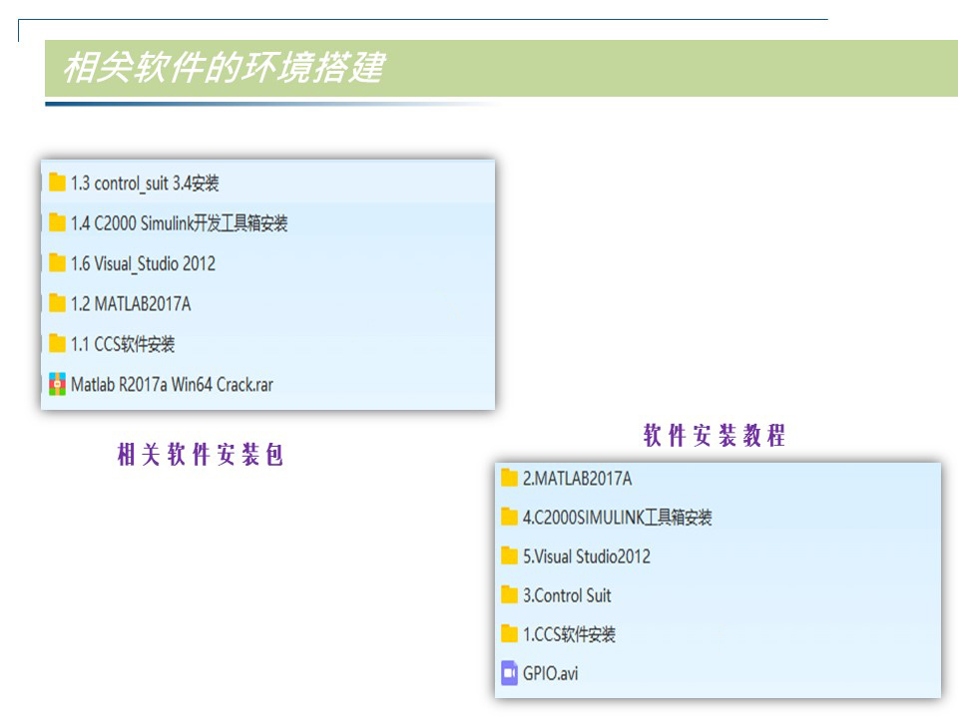Click the folder icon for 1.CCS软件安装
The width and height of the screenshot is (958, 718).
509,634
